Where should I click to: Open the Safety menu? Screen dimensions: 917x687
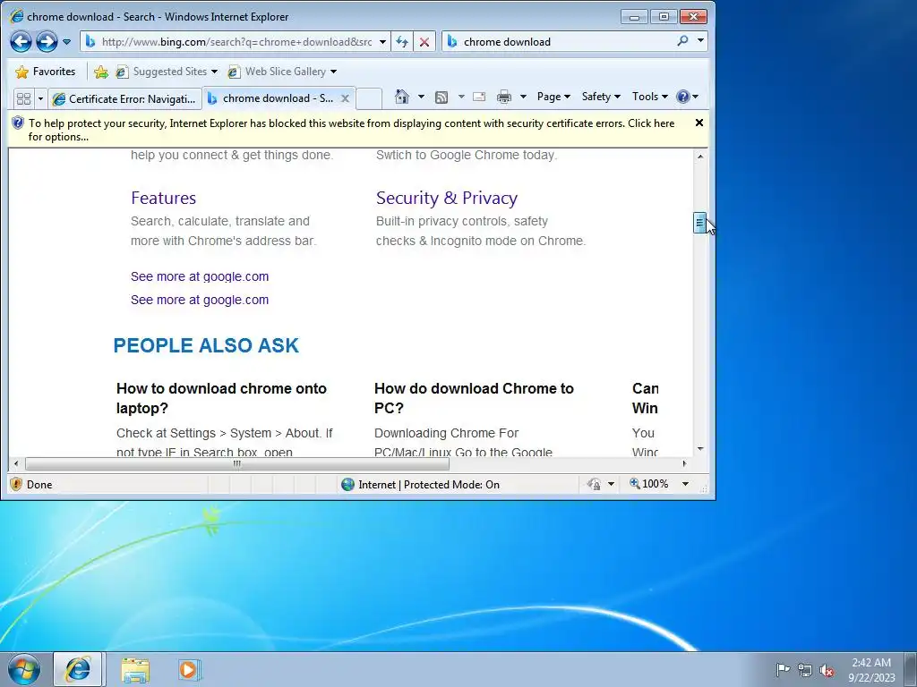click(x=601, y=97)
